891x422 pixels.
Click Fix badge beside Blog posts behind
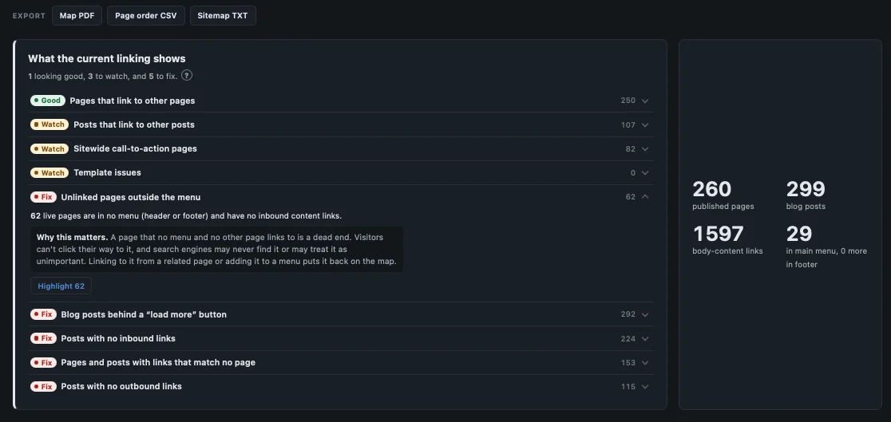tap(43, 314)
